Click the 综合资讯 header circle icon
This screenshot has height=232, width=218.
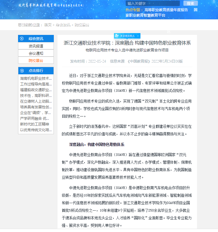pyautogui.click(x=22, y=39)
